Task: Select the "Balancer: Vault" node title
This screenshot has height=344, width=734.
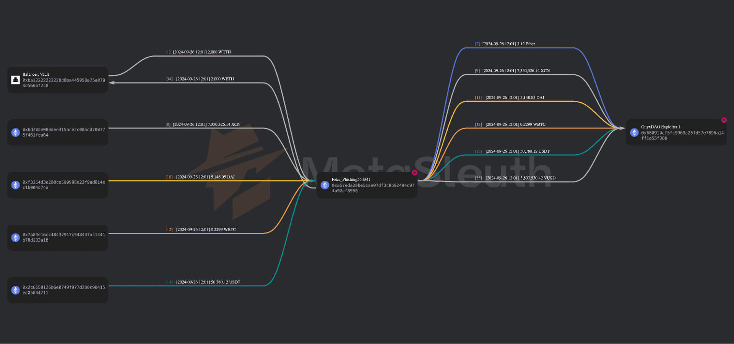Action: [x=36, y=74]
